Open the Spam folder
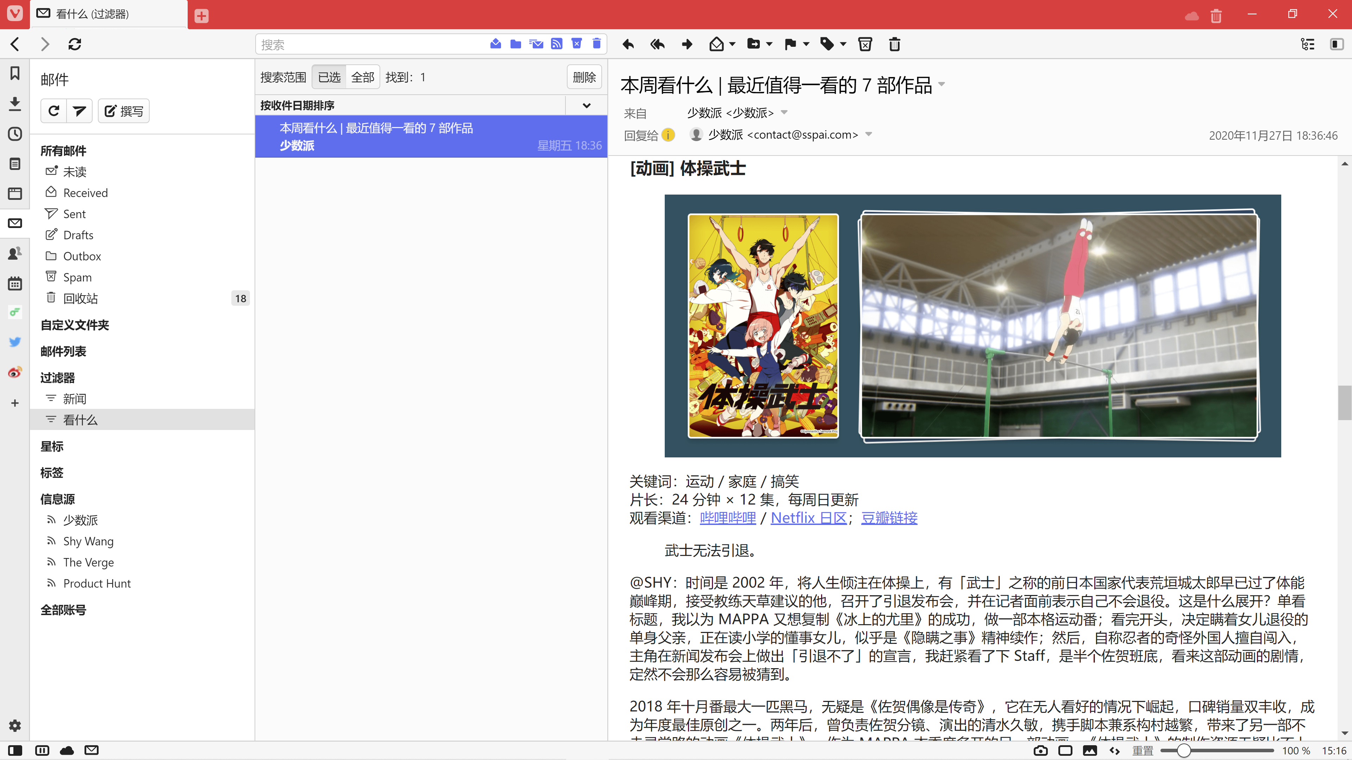1352x760 pixels. point(77,278)
